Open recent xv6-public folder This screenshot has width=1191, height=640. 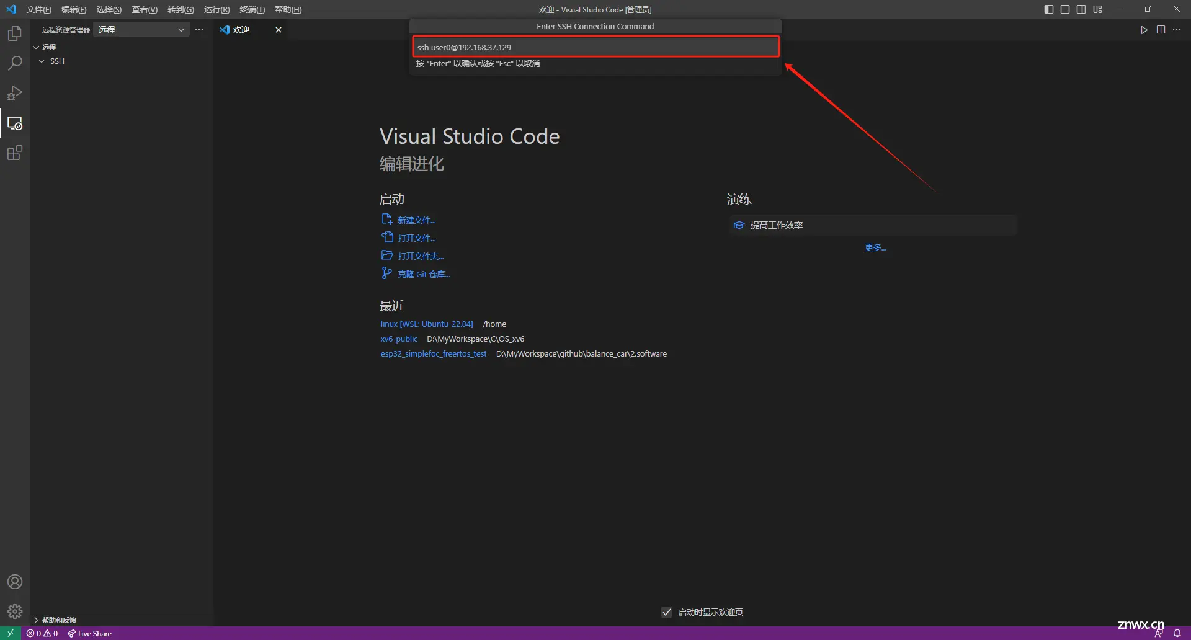tap(399, 339)
